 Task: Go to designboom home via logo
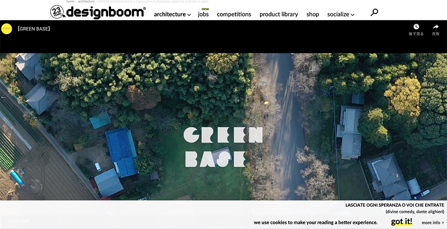(x=106, y=12)
